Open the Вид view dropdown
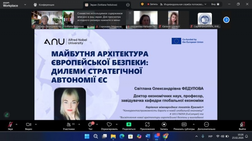Viewport: 252px width, 141px height. [215, 4]
